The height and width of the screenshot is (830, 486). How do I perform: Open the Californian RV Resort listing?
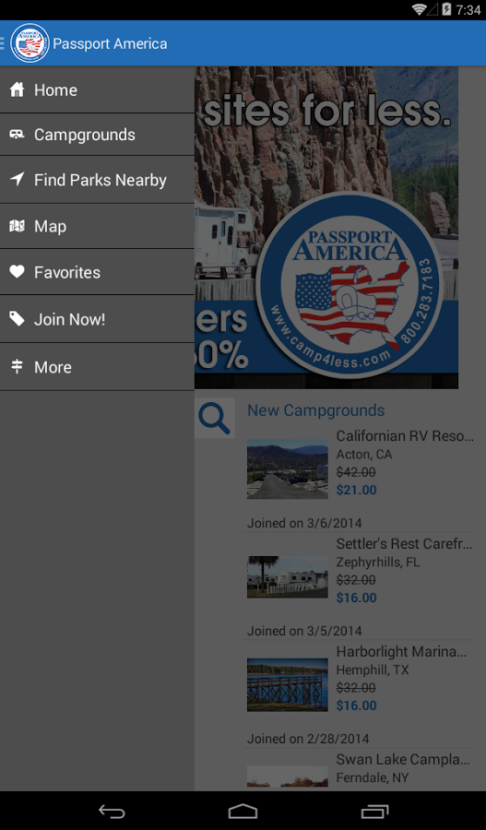[360, 463]
